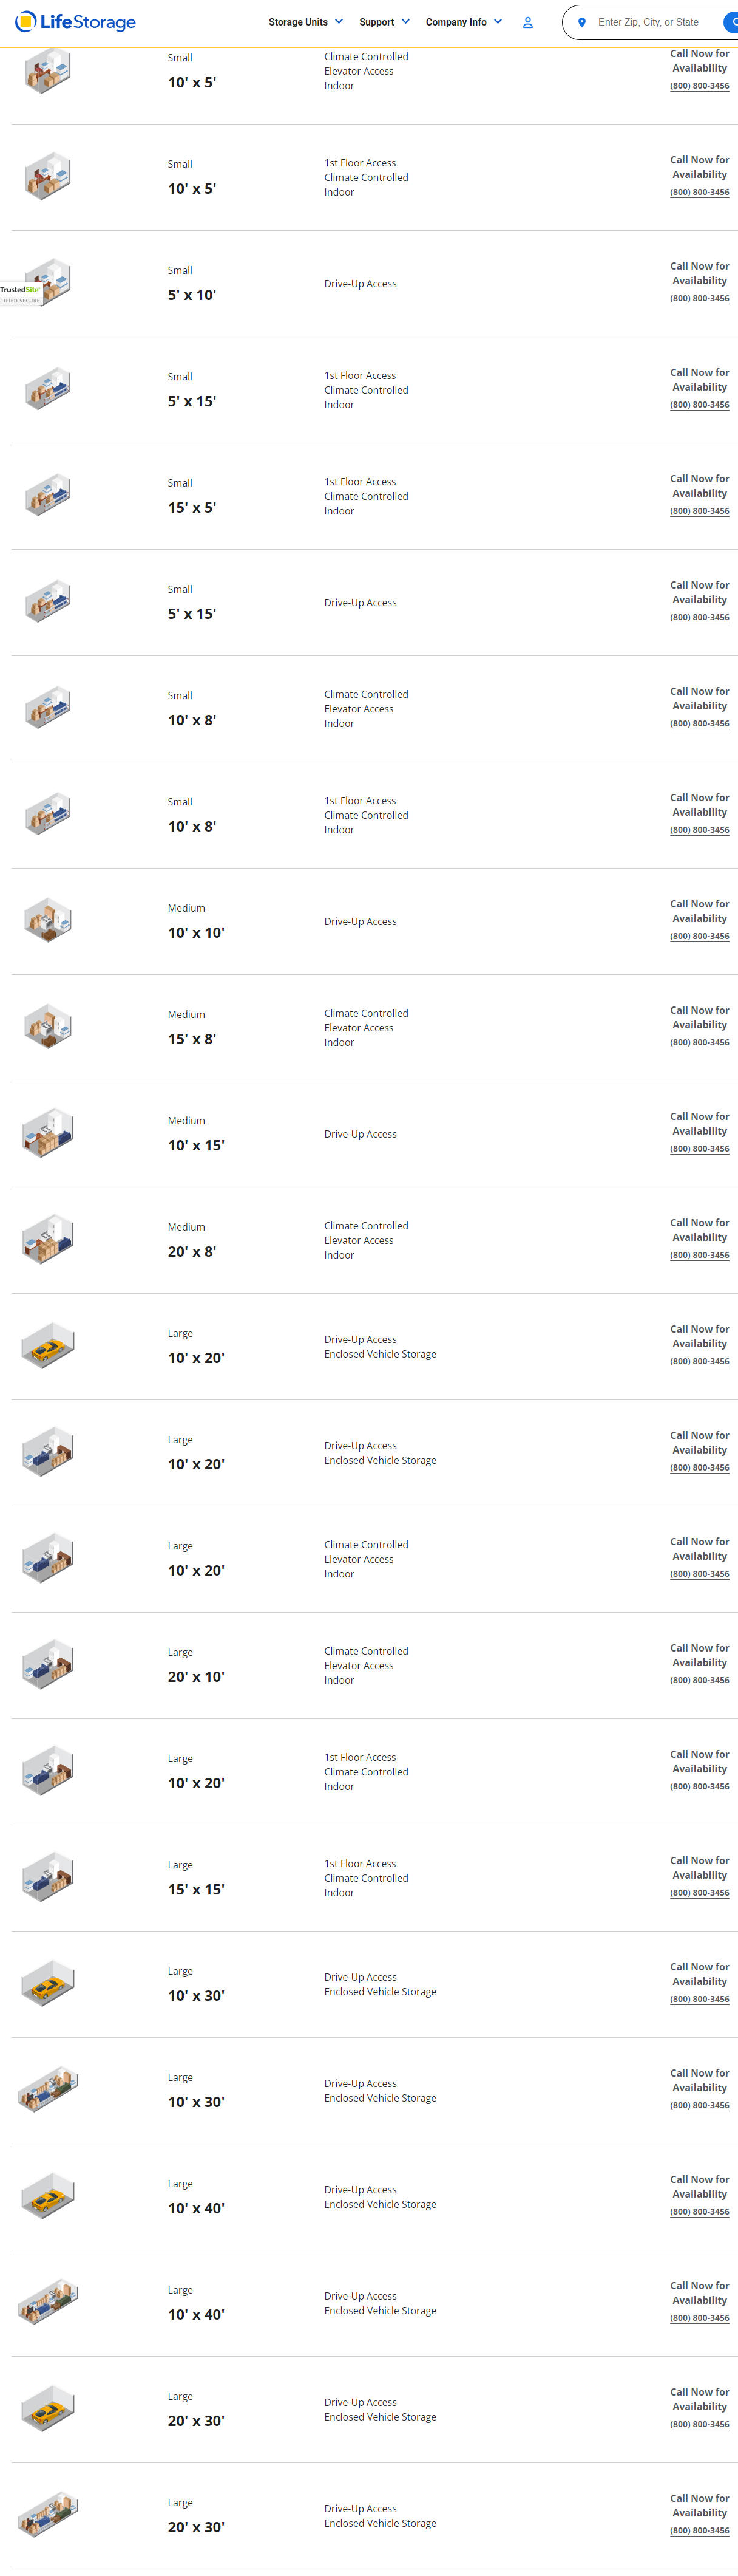
Task: Click the Large 15' x 15' unit illustration
Action: pyautogui.click(x=48, y=1877)
